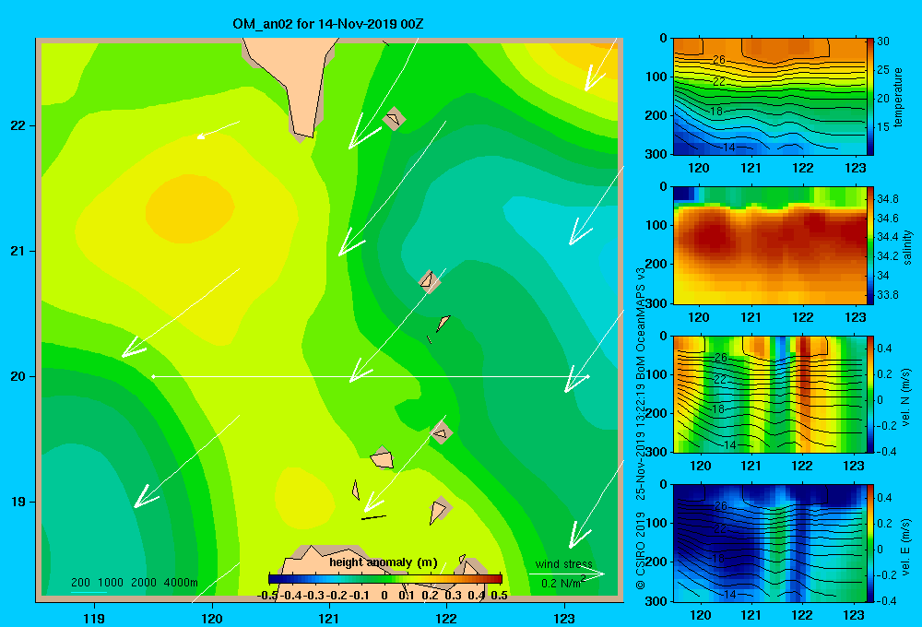This screenshot has width=922, height=627.
Task: Click the western endpoint of the transect line
Action: pos(153,376)
